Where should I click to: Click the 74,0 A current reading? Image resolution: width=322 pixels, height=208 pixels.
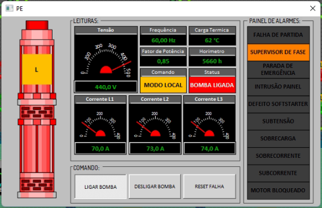(x=209, y=148)
